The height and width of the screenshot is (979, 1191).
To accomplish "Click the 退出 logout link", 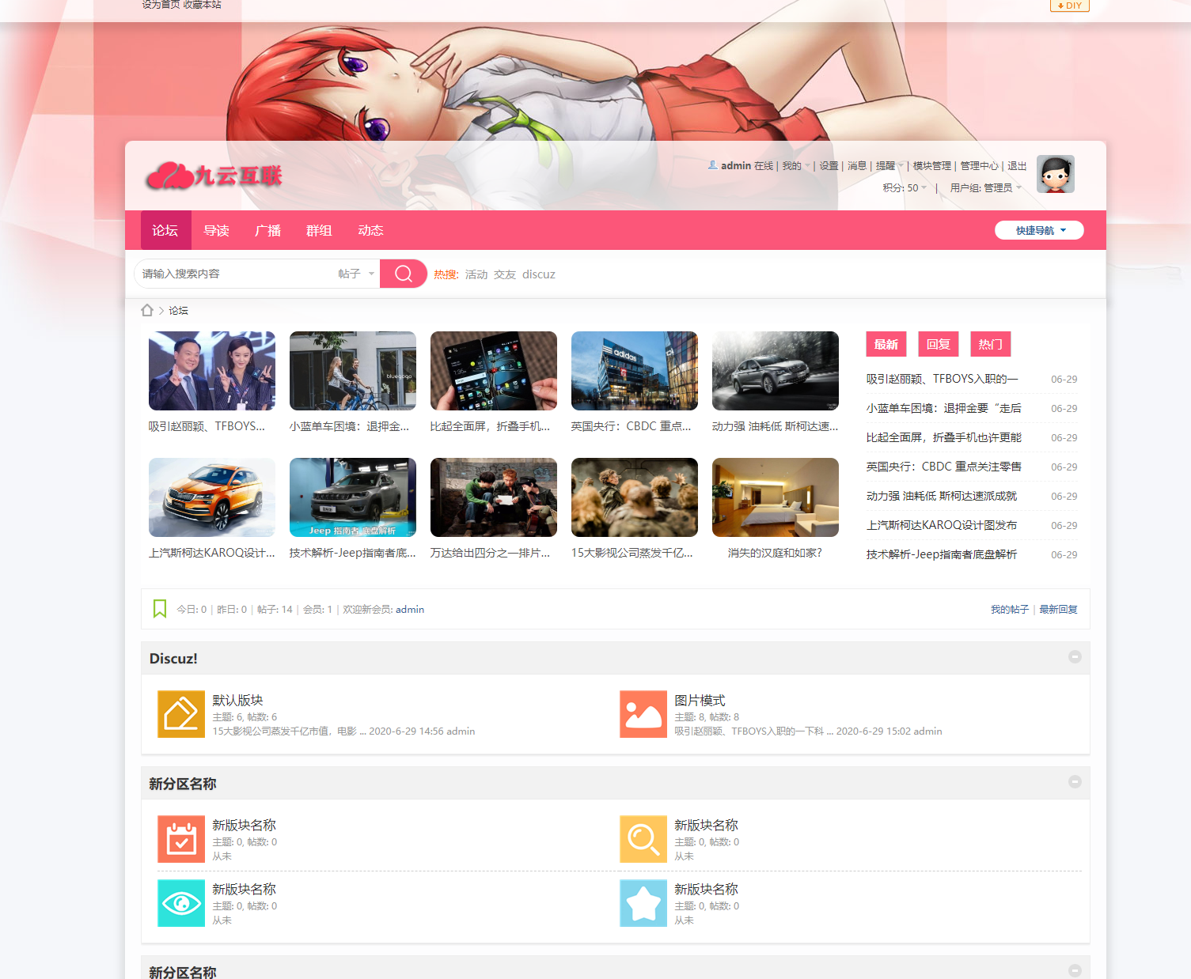I will point(1017,166).
